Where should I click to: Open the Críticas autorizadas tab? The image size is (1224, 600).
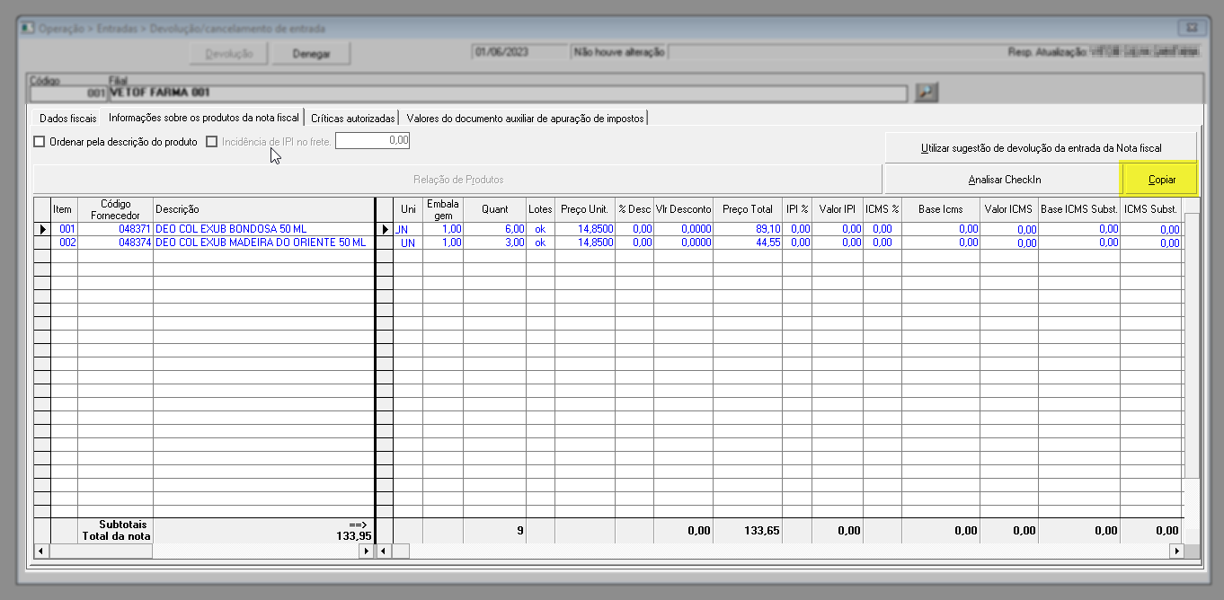[x=352, y=118]
